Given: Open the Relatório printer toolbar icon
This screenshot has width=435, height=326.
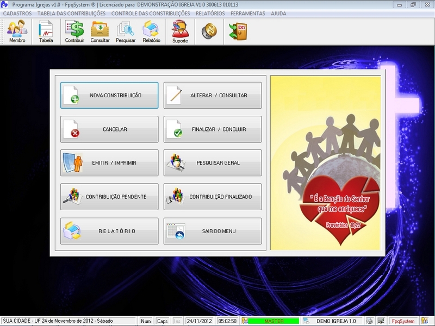Looking at the screenshot, I should coord(151,32).
